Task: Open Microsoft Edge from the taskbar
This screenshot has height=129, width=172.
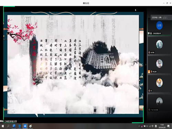Action: 20,126
